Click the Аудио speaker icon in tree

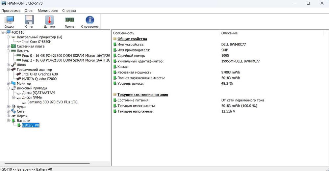(13, 107)
